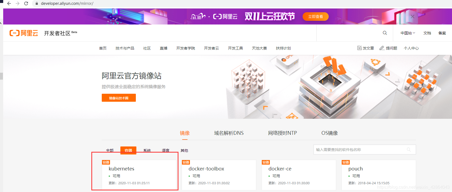Open the 天池大赛 navigation item

[259, 48]
